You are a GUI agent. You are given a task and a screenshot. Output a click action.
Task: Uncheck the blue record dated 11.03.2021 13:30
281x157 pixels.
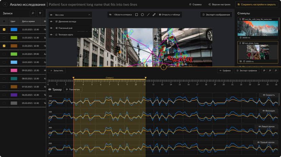pos(4,29)
